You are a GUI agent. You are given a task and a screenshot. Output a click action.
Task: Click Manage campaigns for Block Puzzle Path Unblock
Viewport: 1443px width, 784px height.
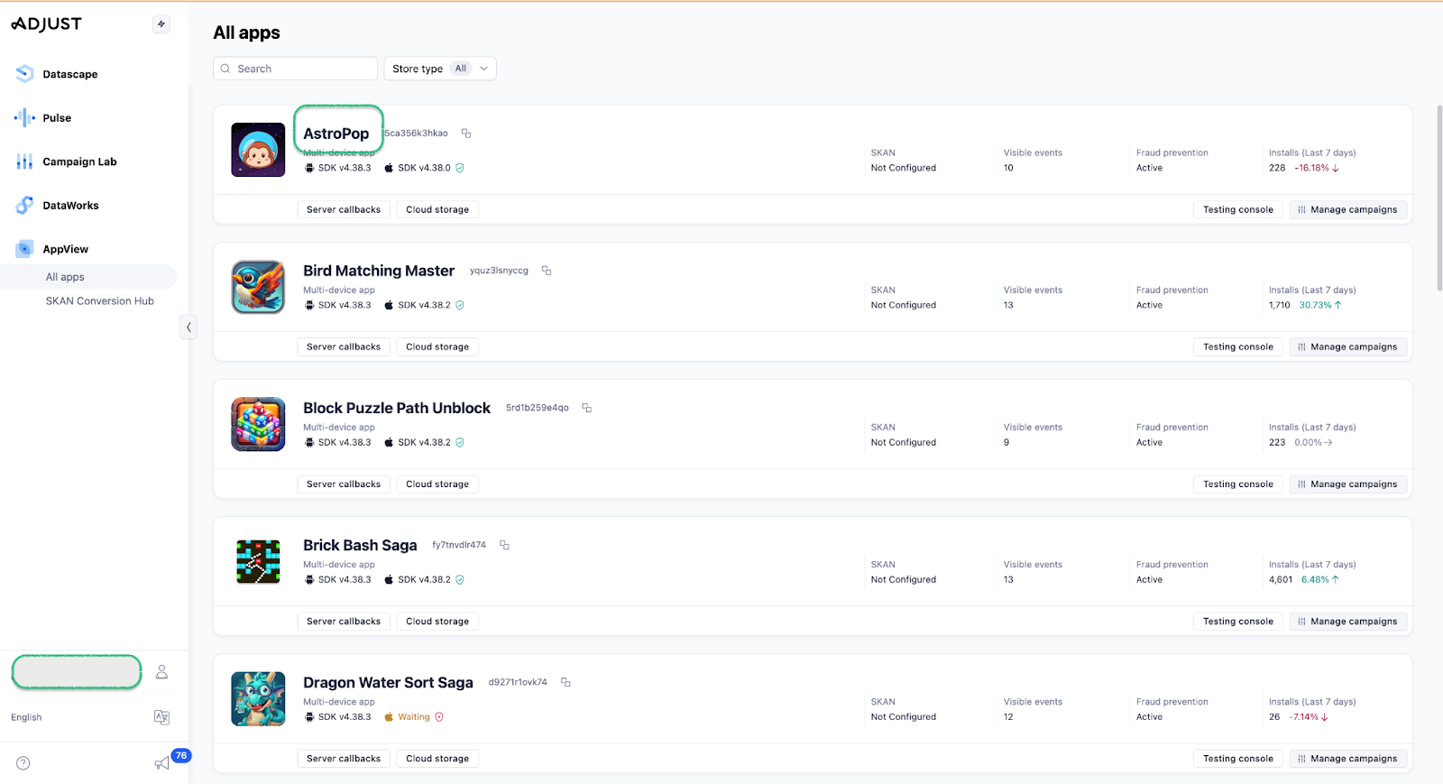click(1348, 484)
